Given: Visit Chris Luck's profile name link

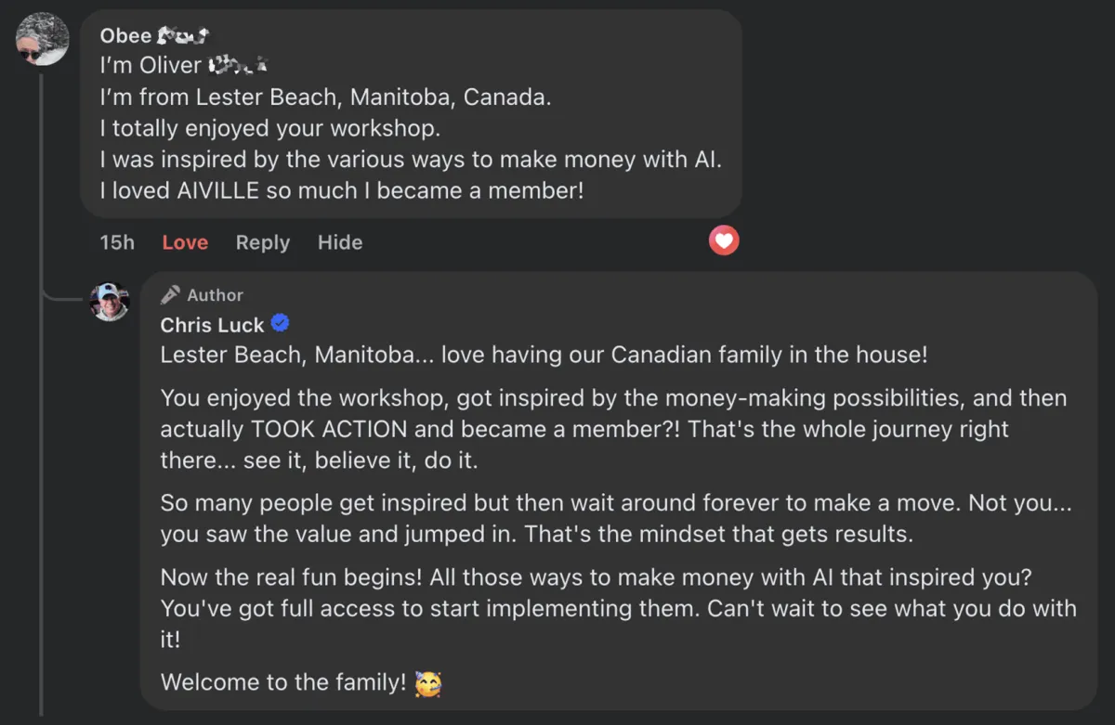Looking at the screenshot, I should (212, 325).
